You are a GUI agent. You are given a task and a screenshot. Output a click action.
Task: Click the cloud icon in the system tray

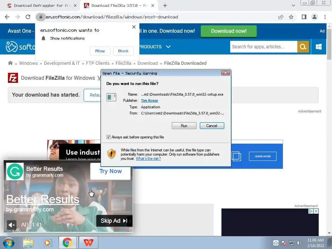[x=276, y=243]
